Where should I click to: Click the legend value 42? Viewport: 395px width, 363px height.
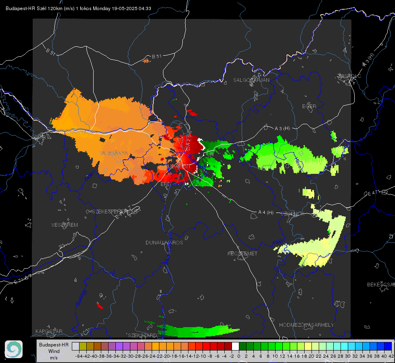pyautogui.click(x=391, y=356)
